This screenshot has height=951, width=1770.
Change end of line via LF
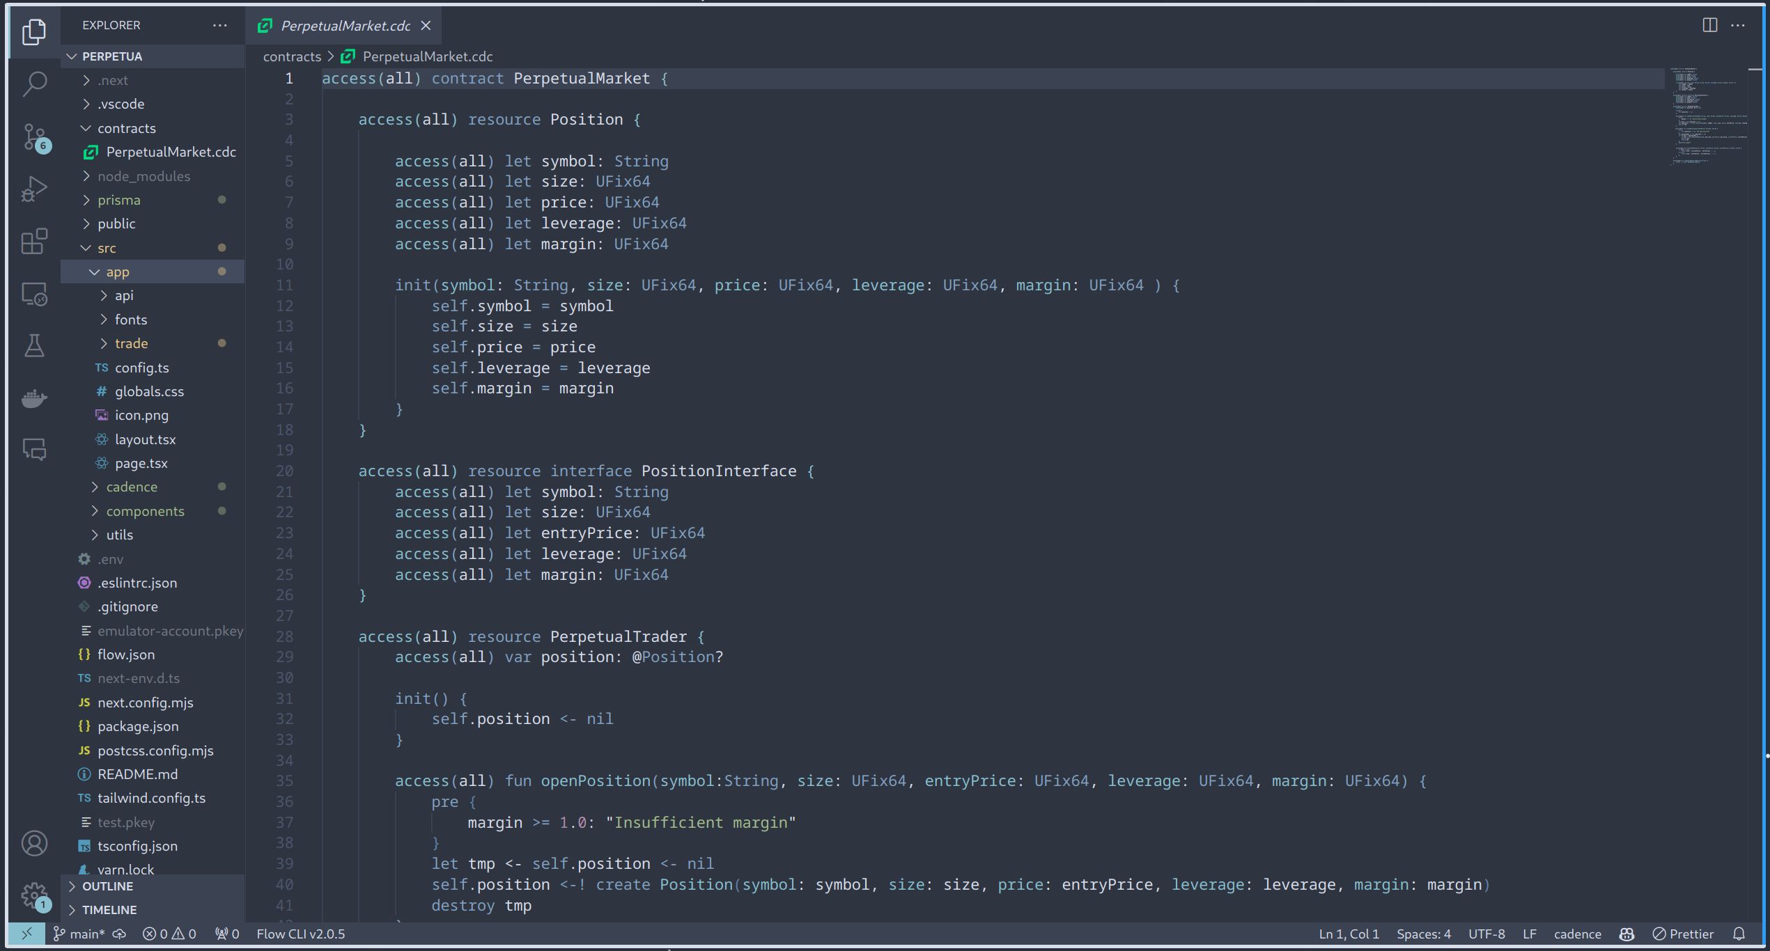1529,934
